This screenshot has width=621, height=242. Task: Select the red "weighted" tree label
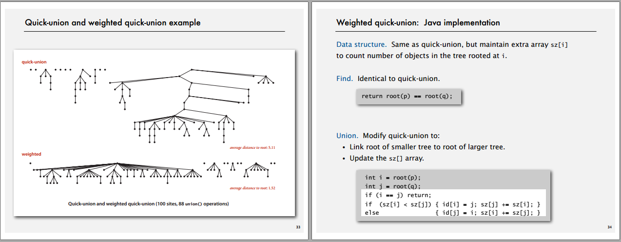pos(32,154)
